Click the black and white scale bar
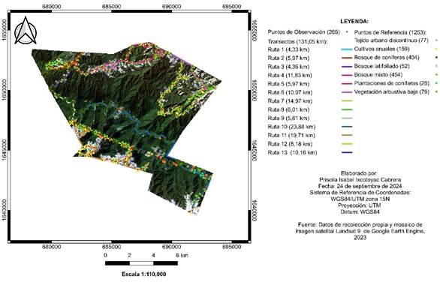This screenshot has height=285, width=440. click(x=141, y=263)
